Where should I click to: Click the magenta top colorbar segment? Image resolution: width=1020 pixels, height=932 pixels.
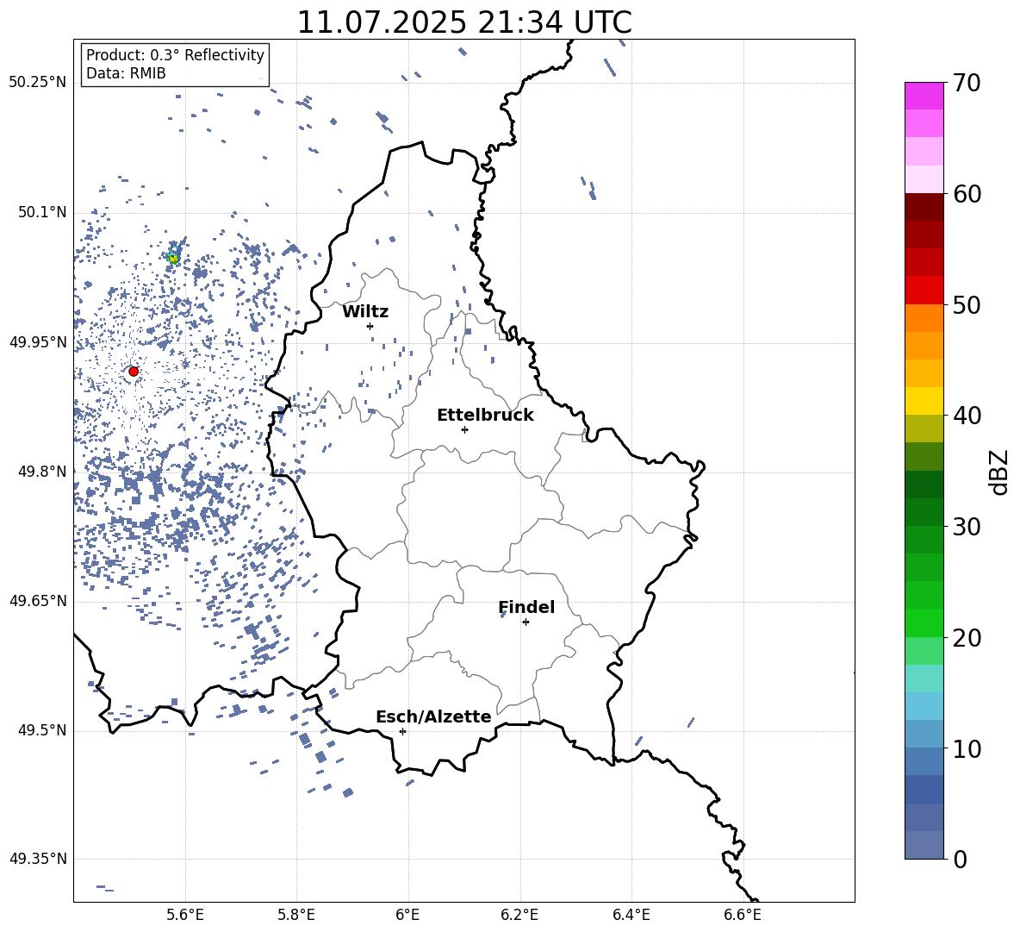pos(924,96)
